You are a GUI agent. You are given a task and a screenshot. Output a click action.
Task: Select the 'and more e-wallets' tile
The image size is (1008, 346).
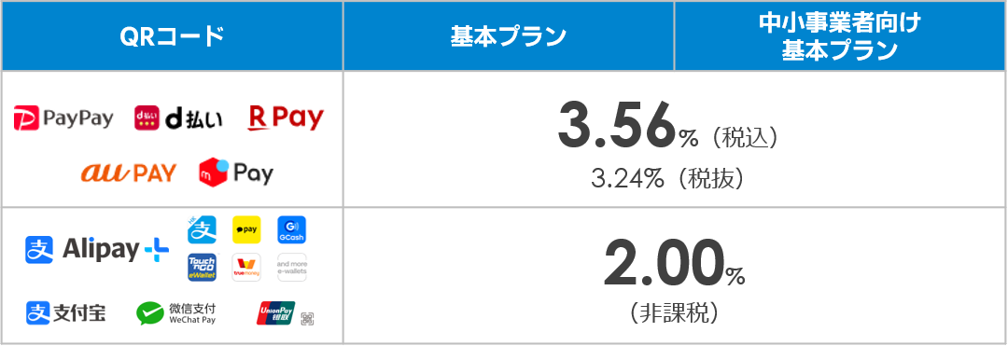click(x=291, y=267)
